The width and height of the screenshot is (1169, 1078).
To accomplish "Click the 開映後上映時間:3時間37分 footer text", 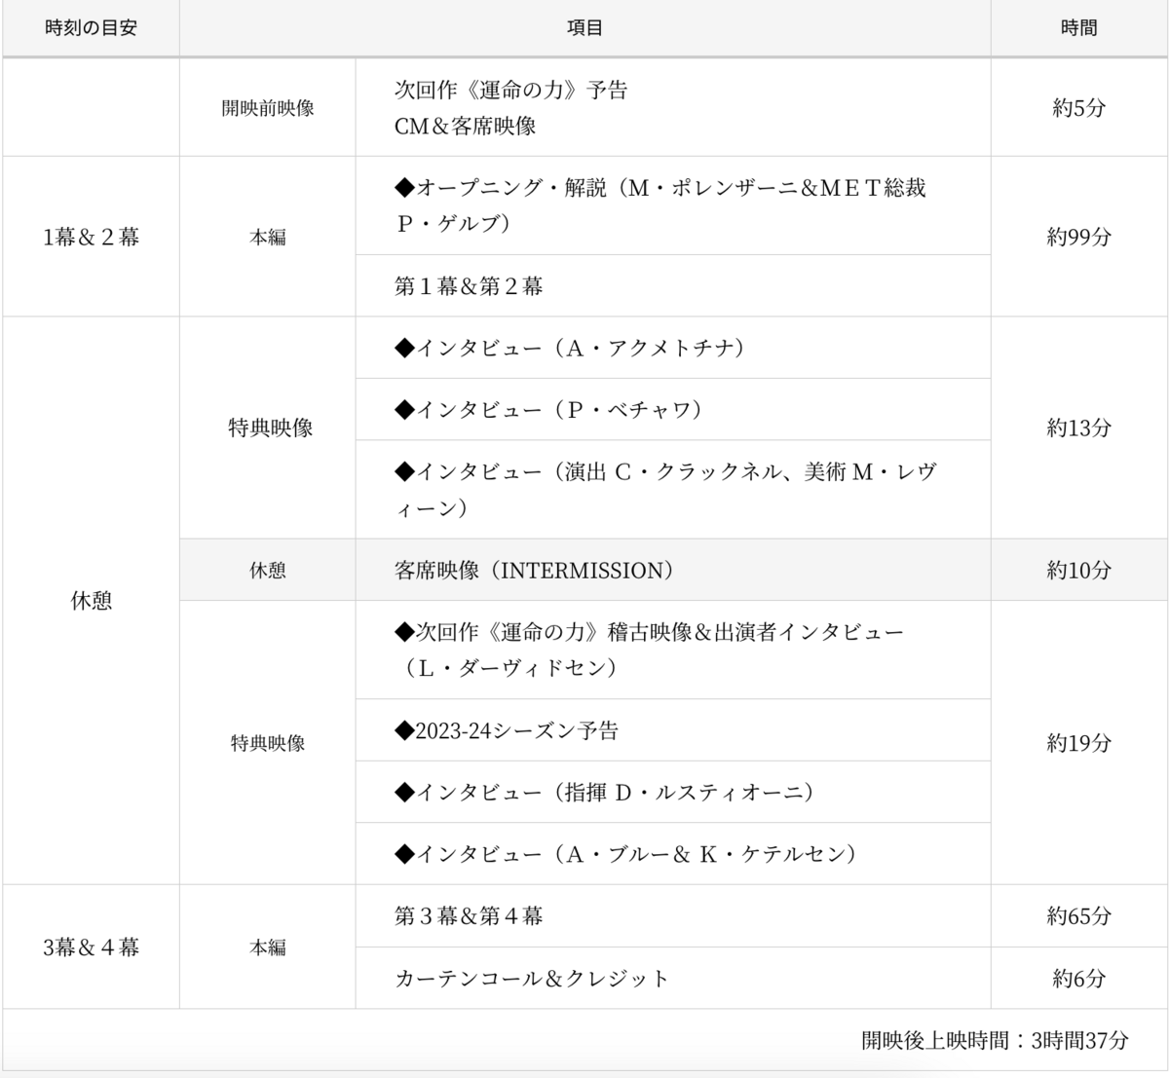I will (x=995, y=1040).
